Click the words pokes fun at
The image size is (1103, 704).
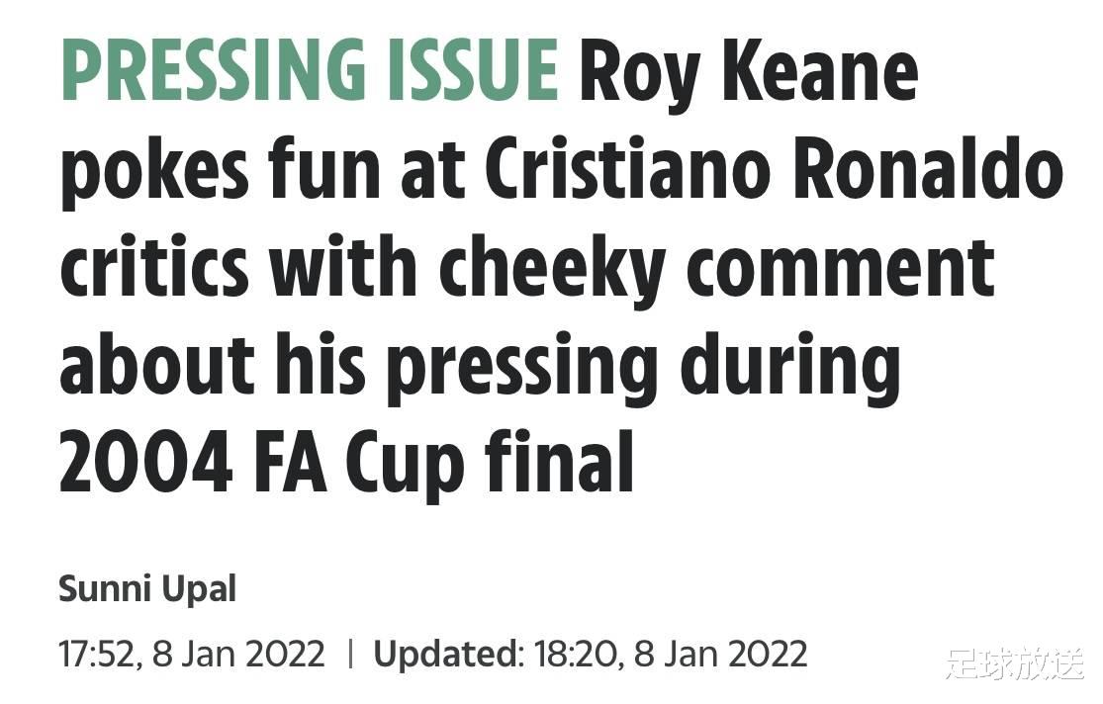pyautogui.click(x=263, y=173)
